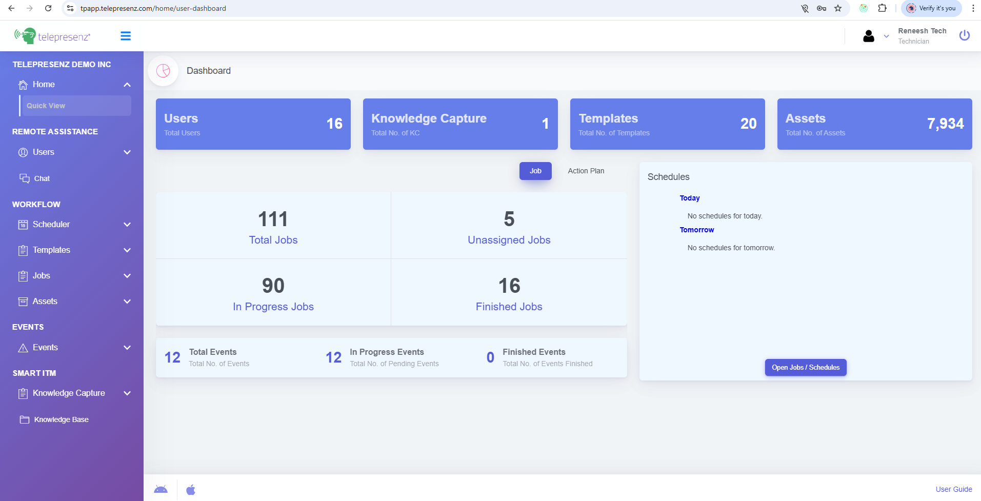Click the hamburger menu icon
The image size is (981, 501).
click(x=126, y=36)
